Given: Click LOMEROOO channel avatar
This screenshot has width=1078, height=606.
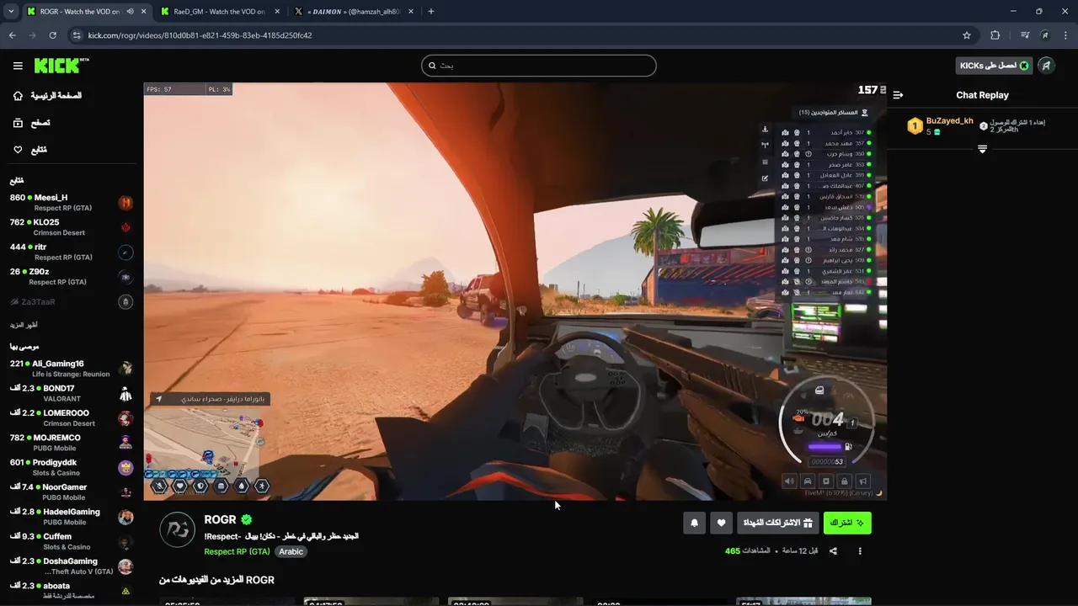Looking at the screenshot, I should coord(125,418).
